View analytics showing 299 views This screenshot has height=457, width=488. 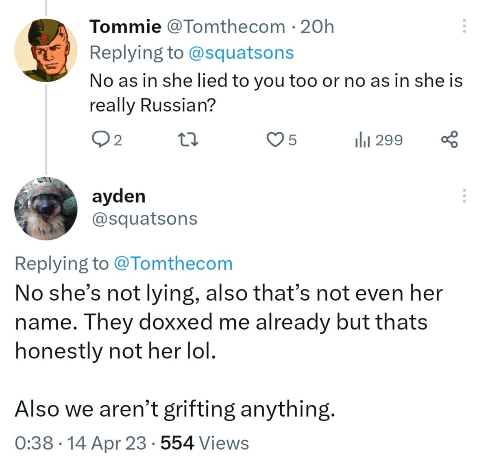point(379,140)
